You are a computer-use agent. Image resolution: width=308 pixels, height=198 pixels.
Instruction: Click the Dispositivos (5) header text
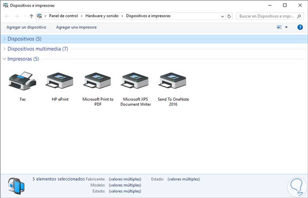pos(24,39)
